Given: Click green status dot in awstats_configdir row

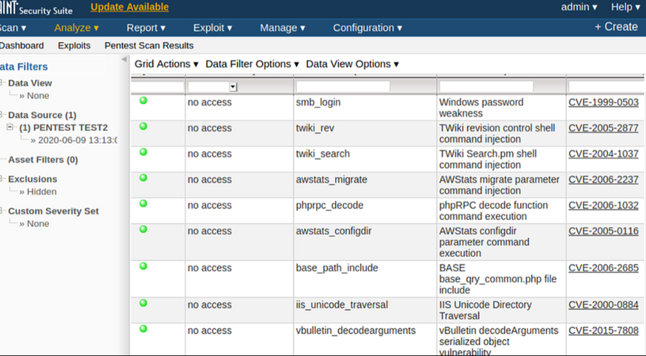Looking at the screenshot, I should (x=143, y=229).
